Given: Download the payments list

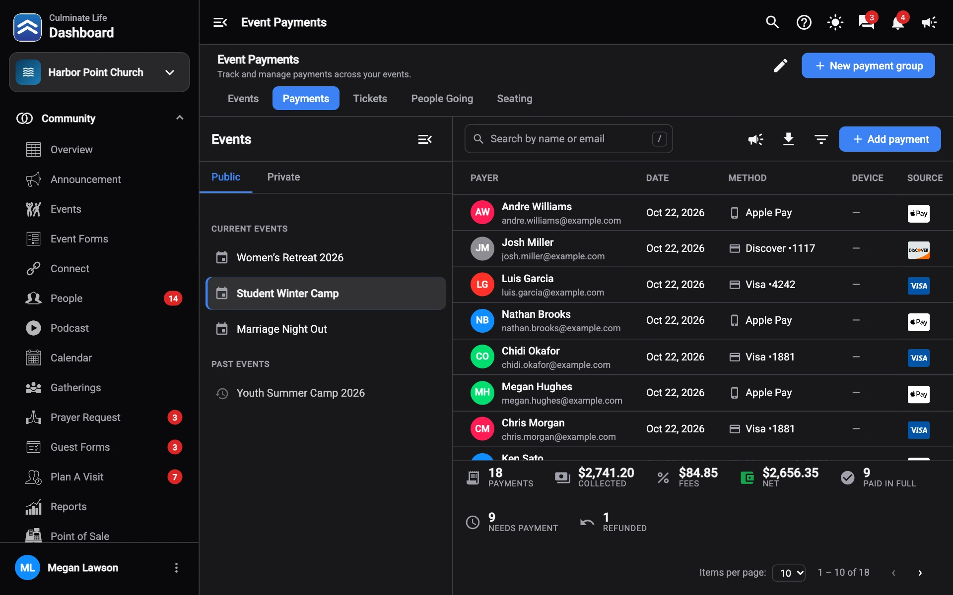Looking at the screenshot, I should point(788,139).
